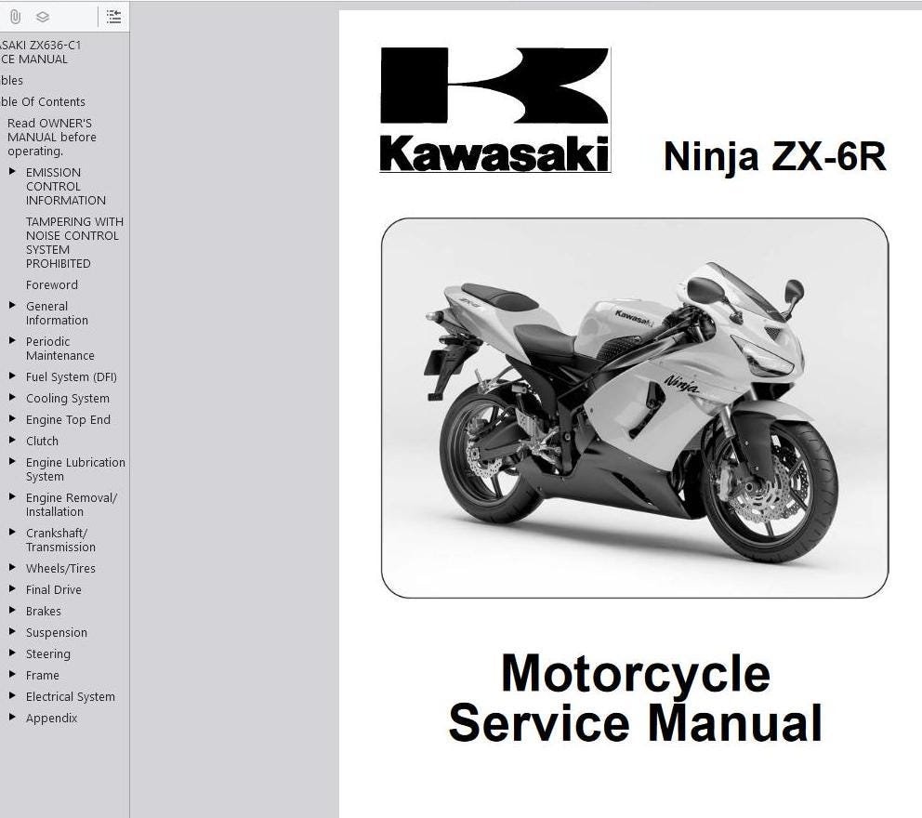Open the Appendix bookmark text
This screenshot has height=818, width=922.
[x=52, y=718]
